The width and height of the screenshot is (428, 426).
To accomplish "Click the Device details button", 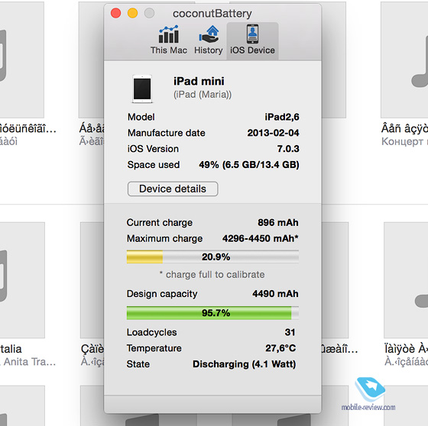I will tap(173, 189).
